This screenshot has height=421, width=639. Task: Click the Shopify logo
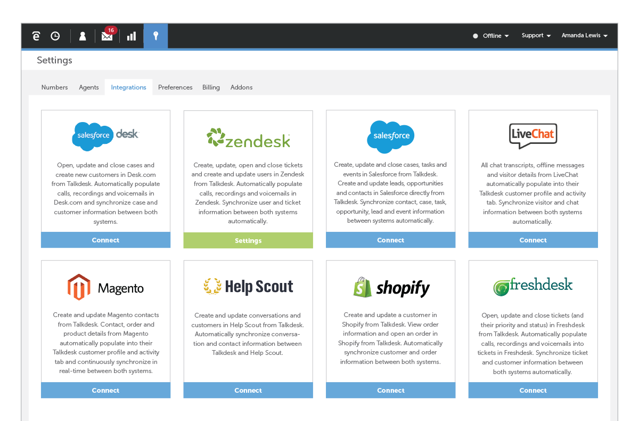click(391, 287)
